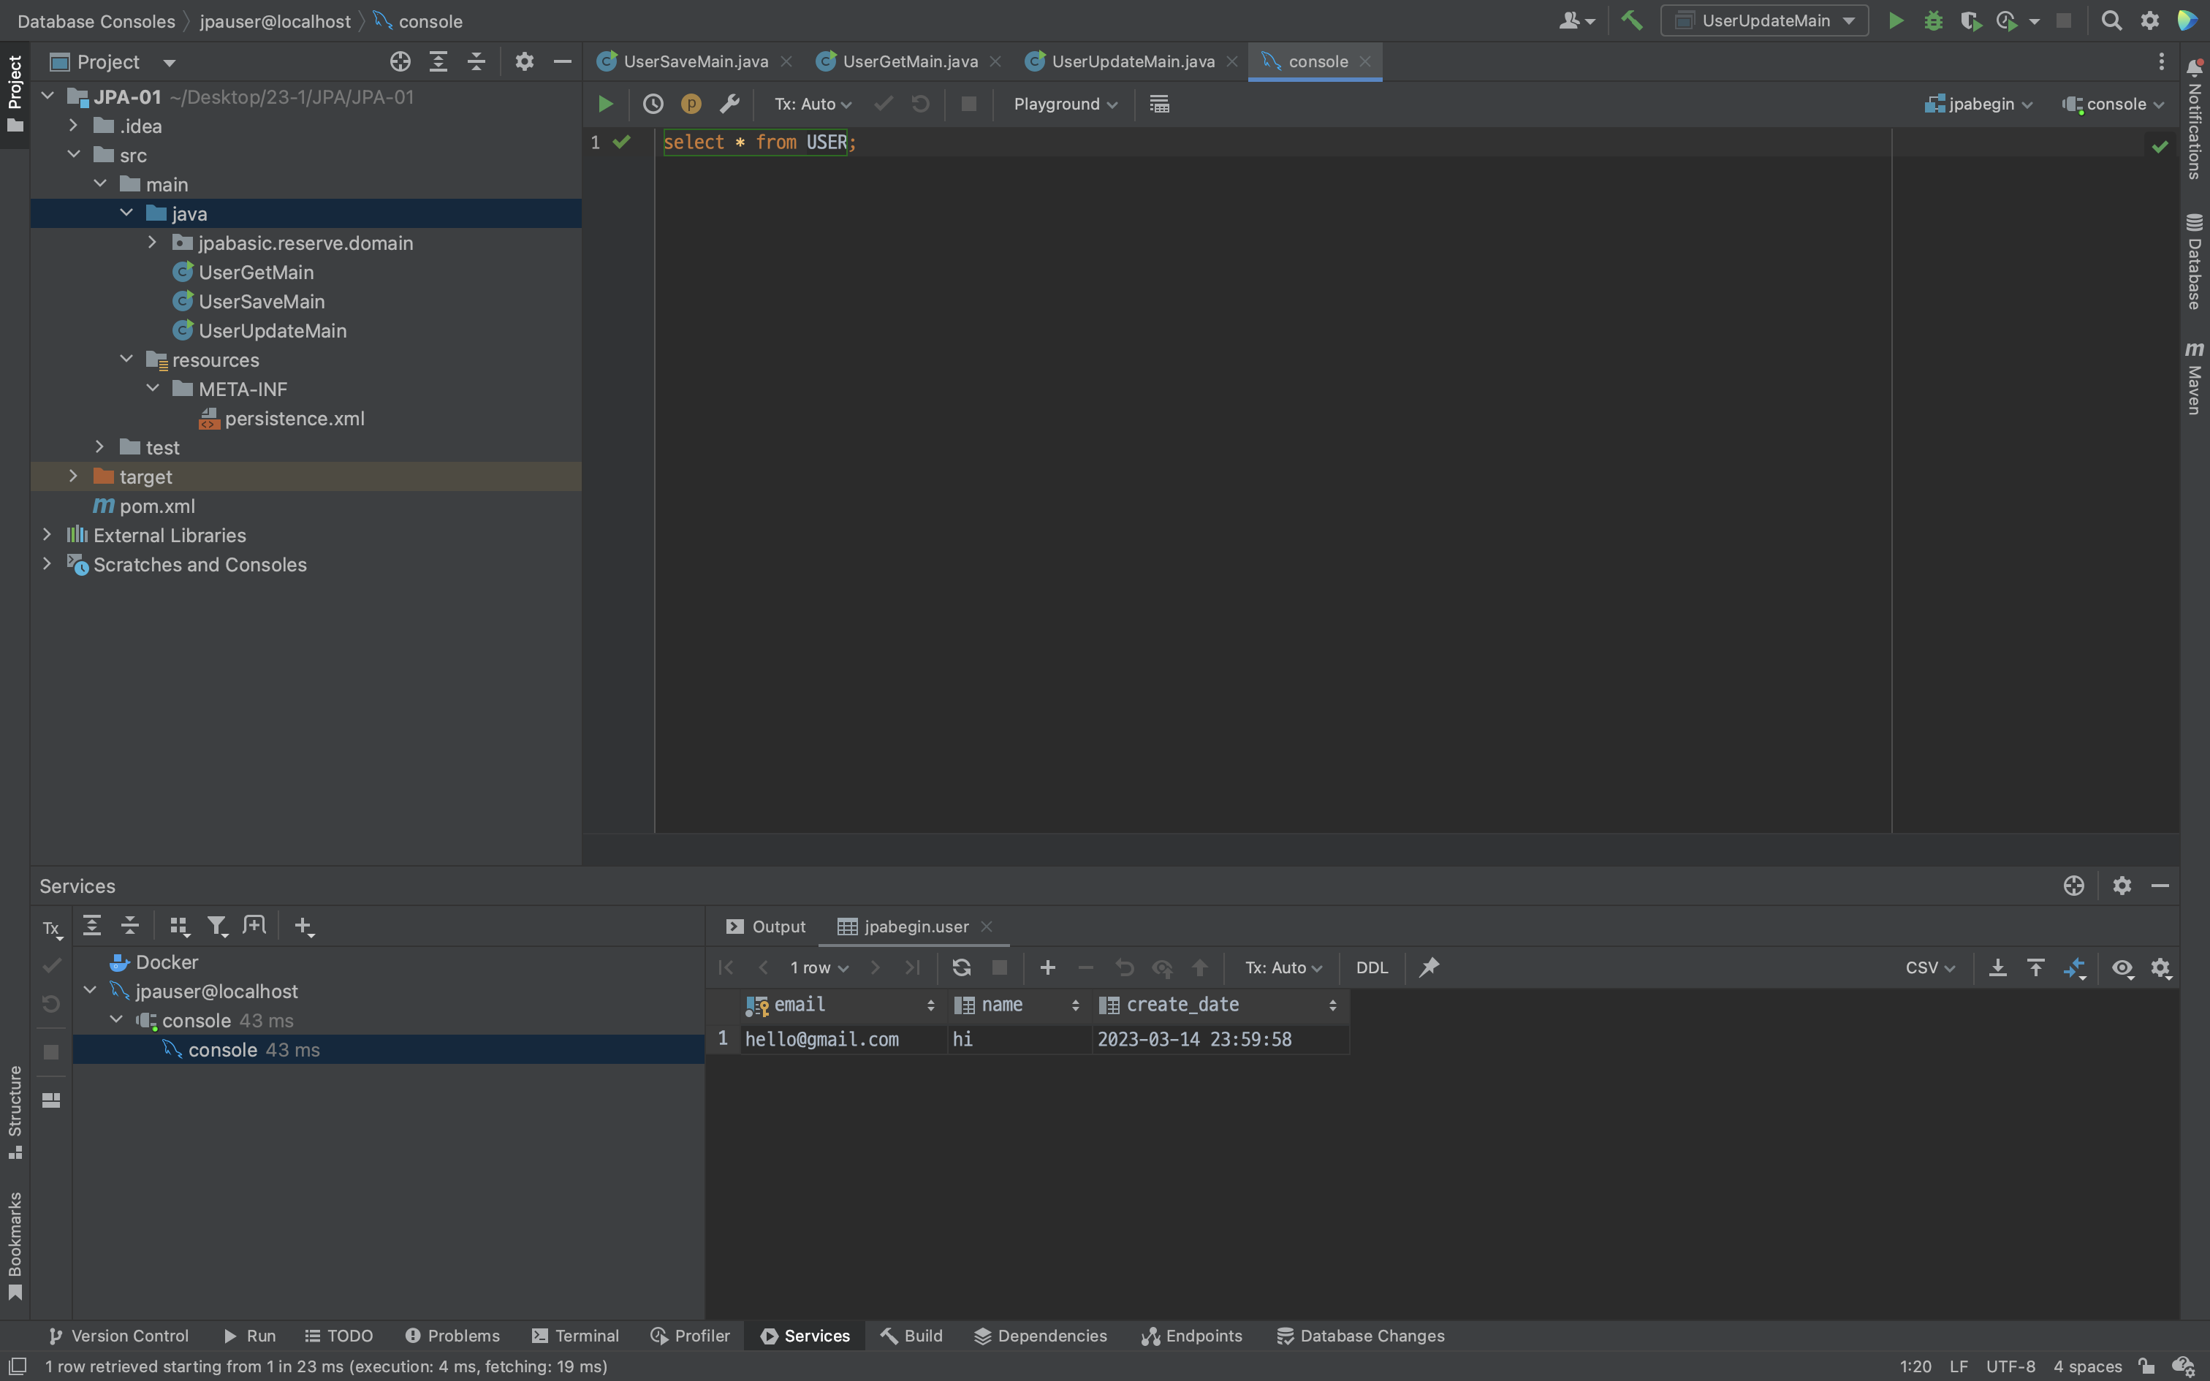Click the Build hammer icon in top toolbar
The height and width of the screenshot is (1381, 2210).
click(1631, 20)
